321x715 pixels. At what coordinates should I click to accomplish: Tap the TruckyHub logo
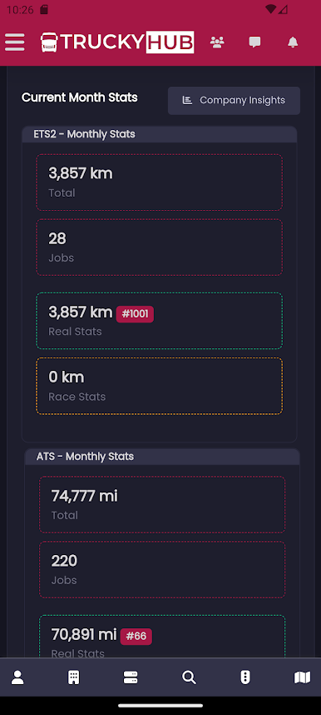pyautogui.click(x=117, y=42)
